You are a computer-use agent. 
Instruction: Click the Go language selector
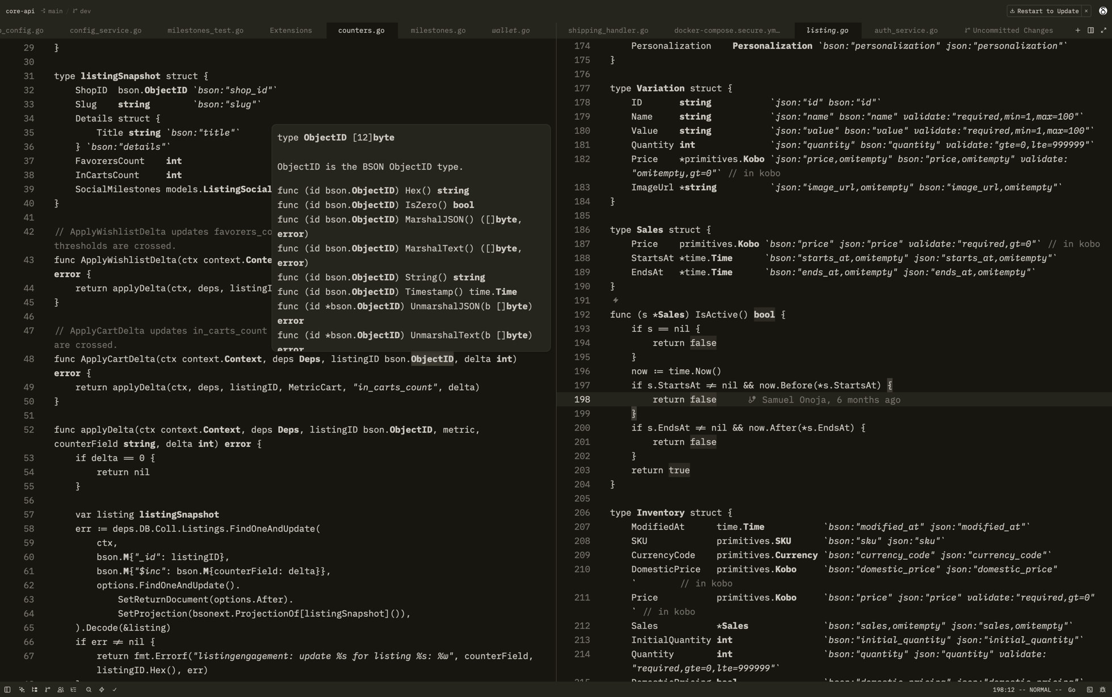click(x=1071, y=690)
